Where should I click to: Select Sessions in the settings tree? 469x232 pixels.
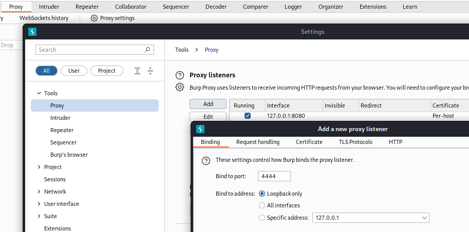click(x=55, y=179)
